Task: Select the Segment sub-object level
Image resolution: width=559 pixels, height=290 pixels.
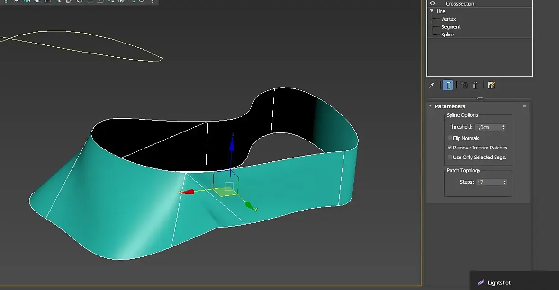Action: (451, 27)
